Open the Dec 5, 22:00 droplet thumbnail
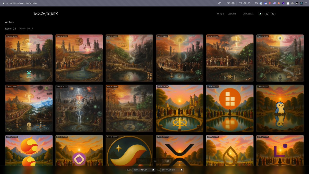 tap(230, 150)
